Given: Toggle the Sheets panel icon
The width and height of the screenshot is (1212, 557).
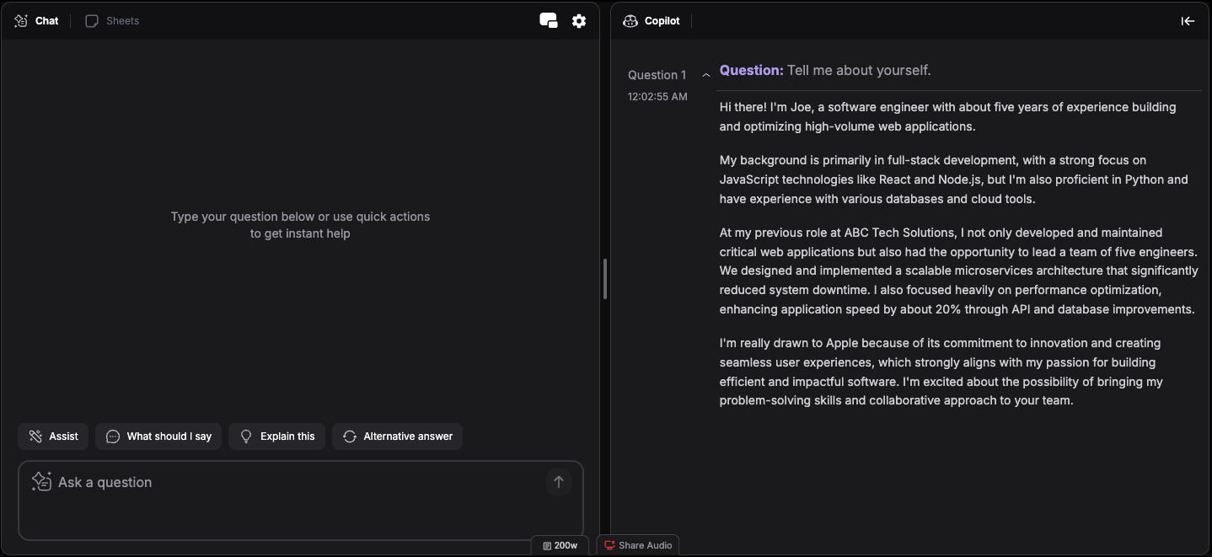Looking at the screenshot, I should (90, 20).
